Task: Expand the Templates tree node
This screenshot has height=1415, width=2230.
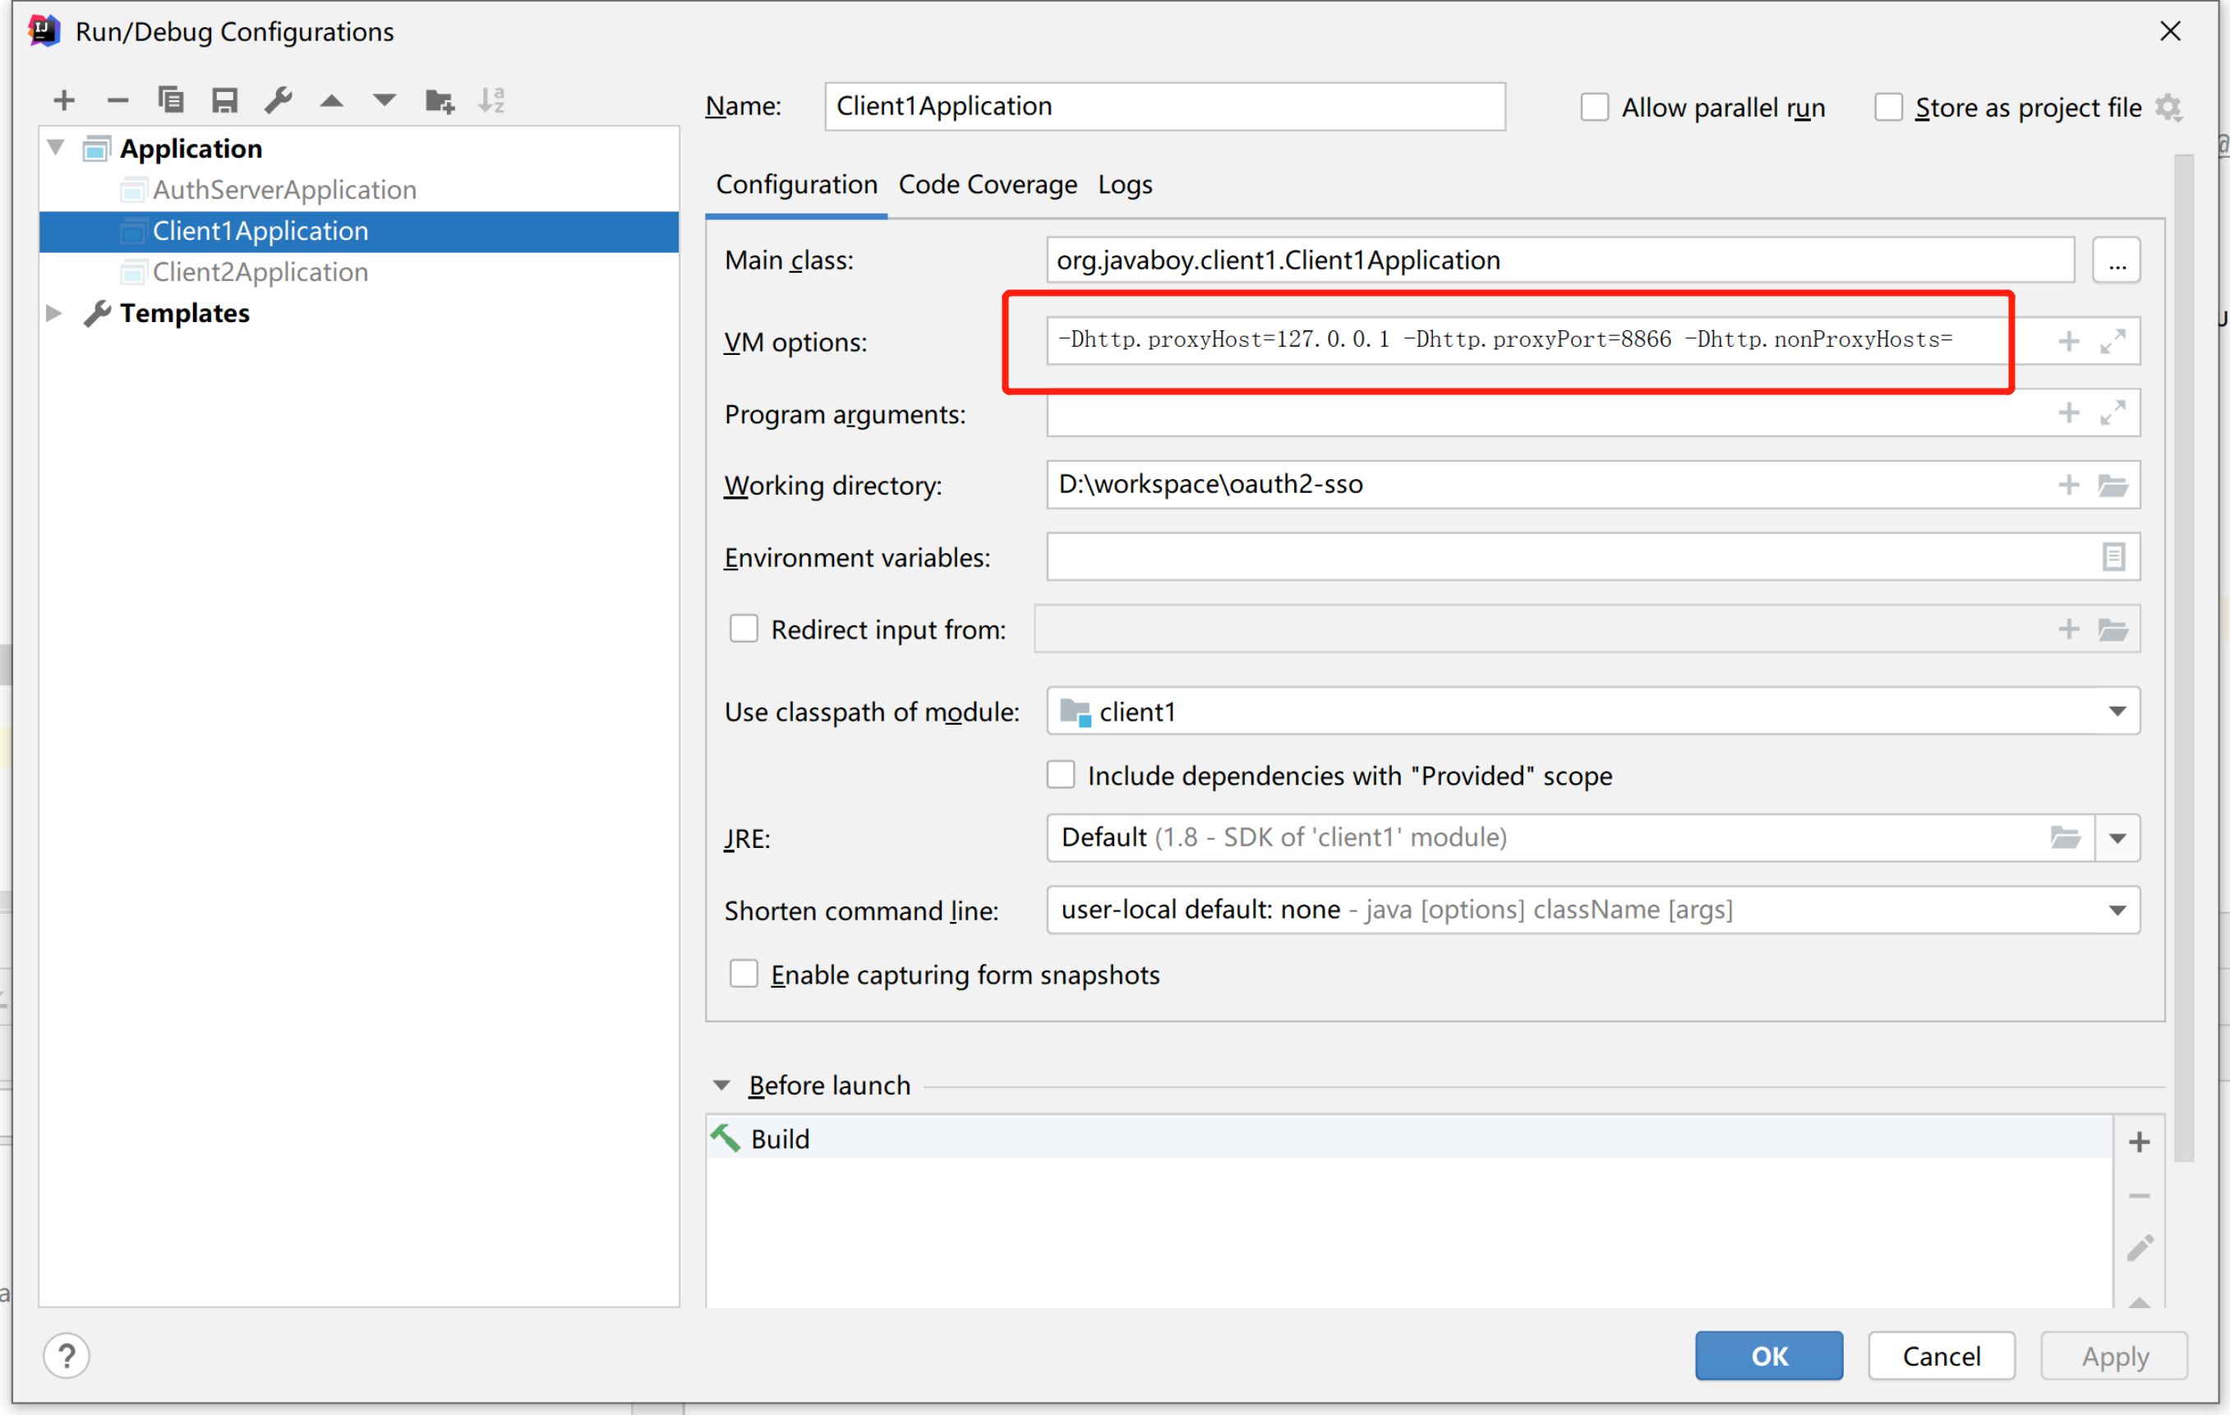Action: pos(53,313)
